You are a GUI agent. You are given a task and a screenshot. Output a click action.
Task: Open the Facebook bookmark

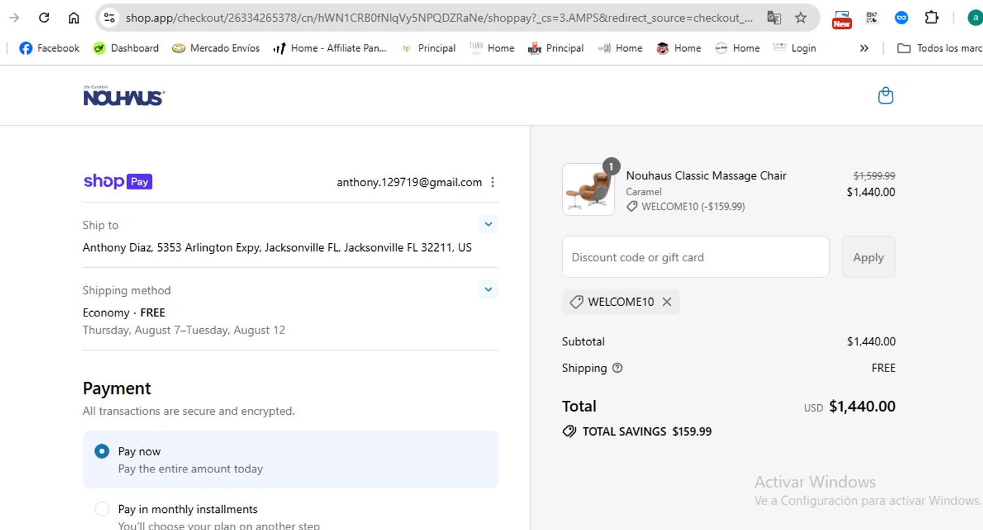[49, 48]
